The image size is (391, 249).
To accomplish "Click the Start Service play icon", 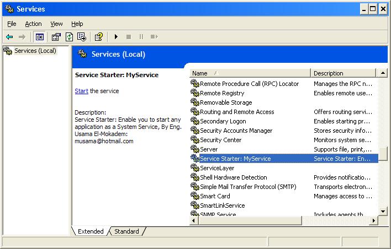I will (116, 37).
